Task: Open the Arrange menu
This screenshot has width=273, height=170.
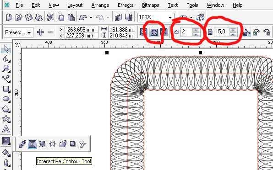Action: tap(100, 5)
